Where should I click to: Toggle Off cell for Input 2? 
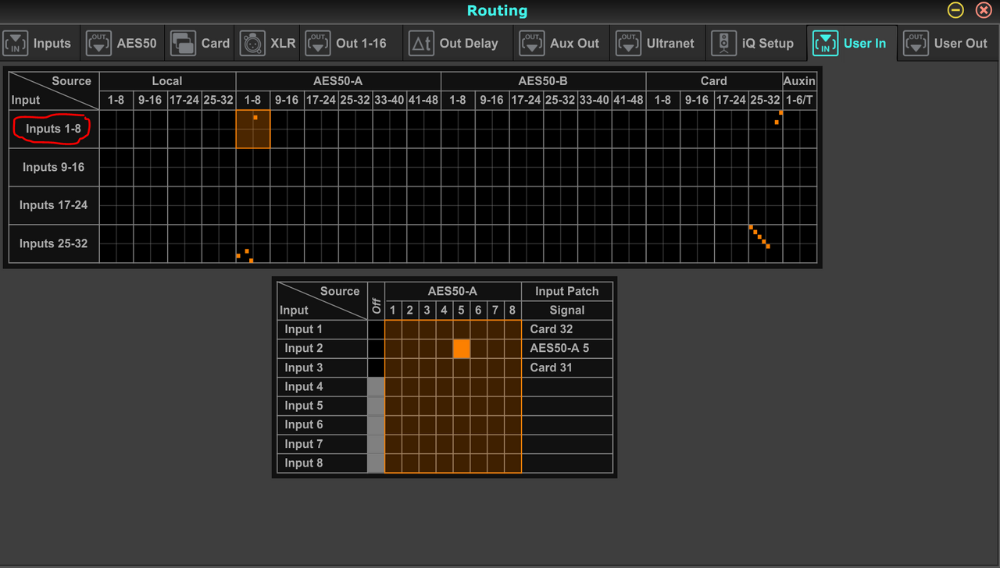click(376, 349)
